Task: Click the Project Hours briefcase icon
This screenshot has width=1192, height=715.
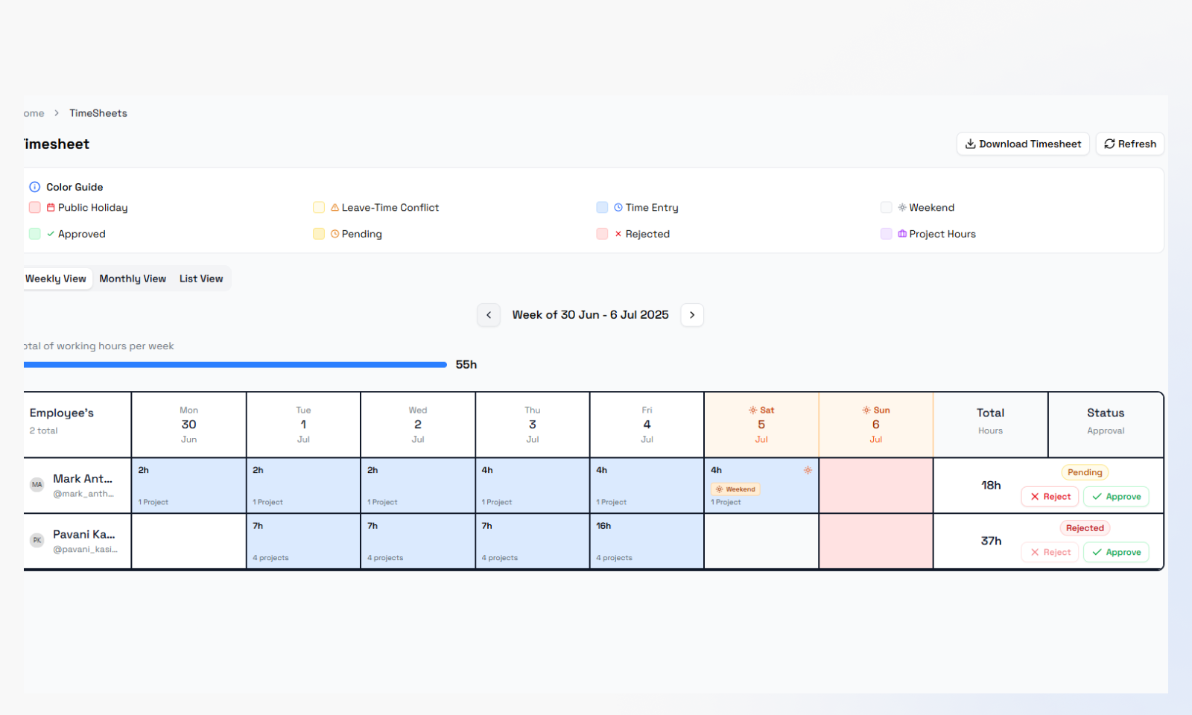Action: [902, 234]
